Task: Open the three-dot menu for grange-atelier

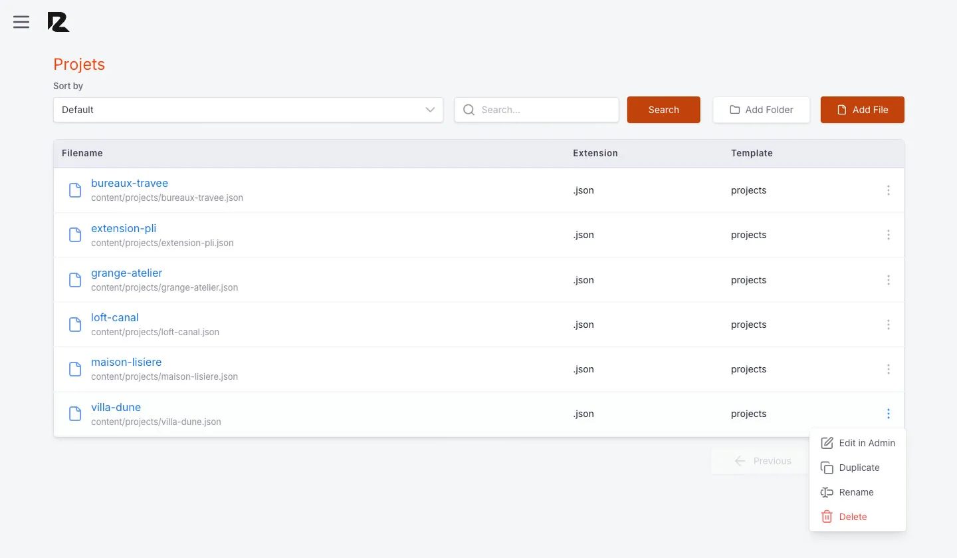Action: pyautogui.click(x=888, y=280)
